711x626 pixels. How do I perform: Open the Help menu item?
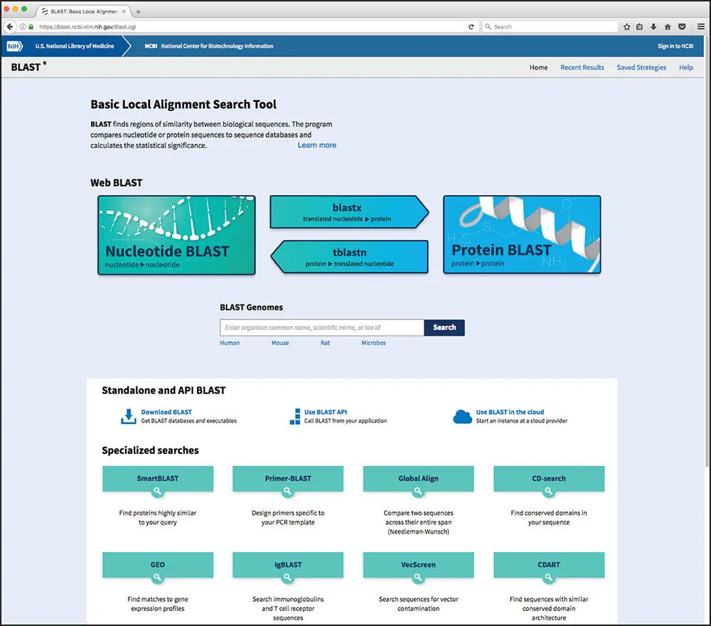pyautogui.click(x=685, y=67)
